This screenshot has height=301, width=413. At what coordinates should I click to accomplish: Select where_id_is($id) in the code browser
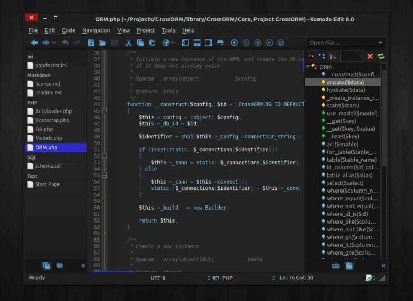click(x=343, y=214)
